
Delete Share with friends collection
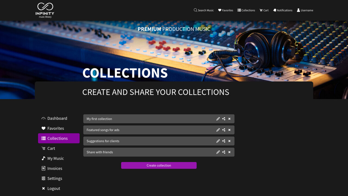[229, 152]
